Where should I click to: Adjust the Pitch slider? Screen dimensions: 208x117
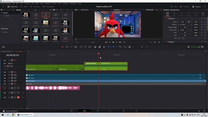click(185, 32)
